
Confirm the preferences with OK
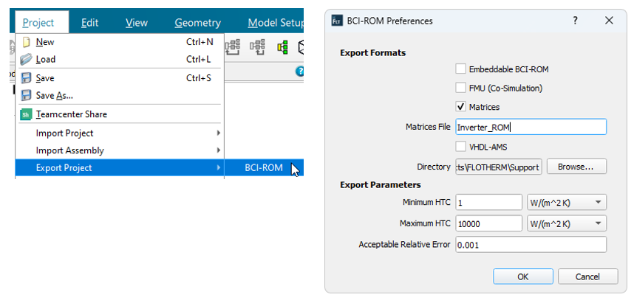click(522, 276)
